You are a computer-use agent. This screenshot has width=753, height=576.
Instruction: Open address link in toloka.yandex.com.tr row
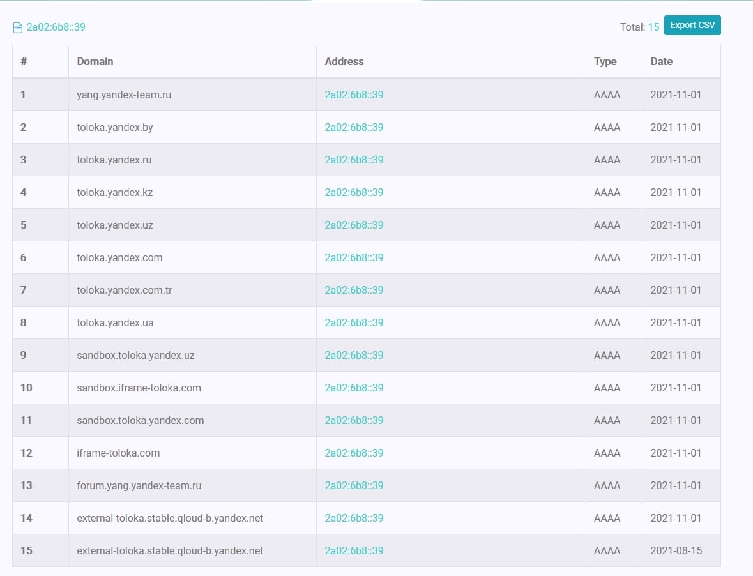click(x=354, y=291)
